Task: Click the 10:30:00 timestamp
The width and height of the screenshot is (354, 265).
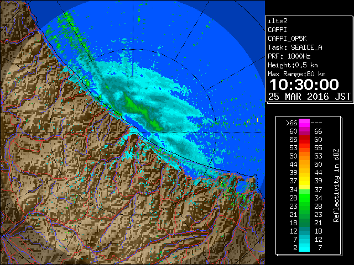Action: [x=304, y=84]
